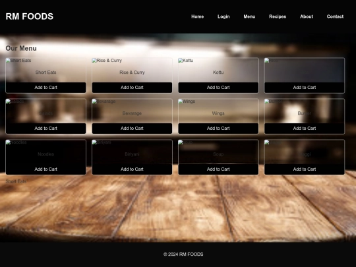Click the centered Wings card label
The image size is (356, 267).
(218, 113)
